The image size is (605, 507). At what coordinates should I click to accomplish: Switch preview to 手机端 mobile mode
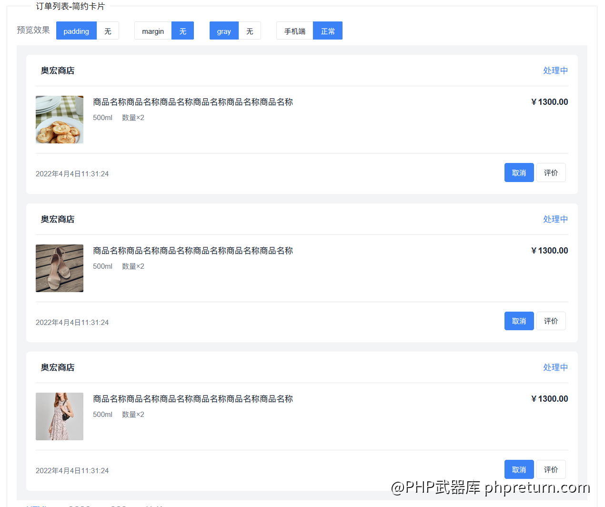pos(294,31)
